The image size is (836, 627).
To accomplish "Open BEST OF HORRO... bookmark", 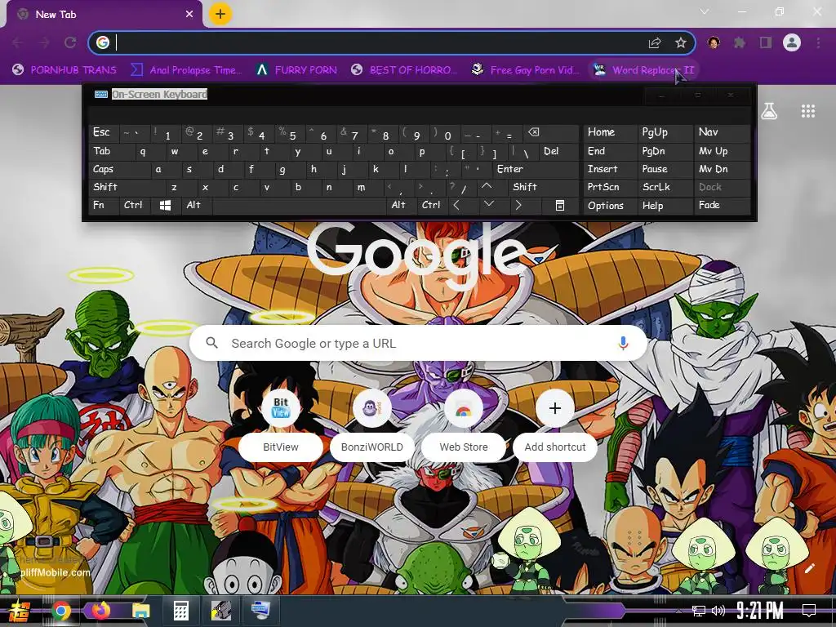I will (x=405, y=70).
